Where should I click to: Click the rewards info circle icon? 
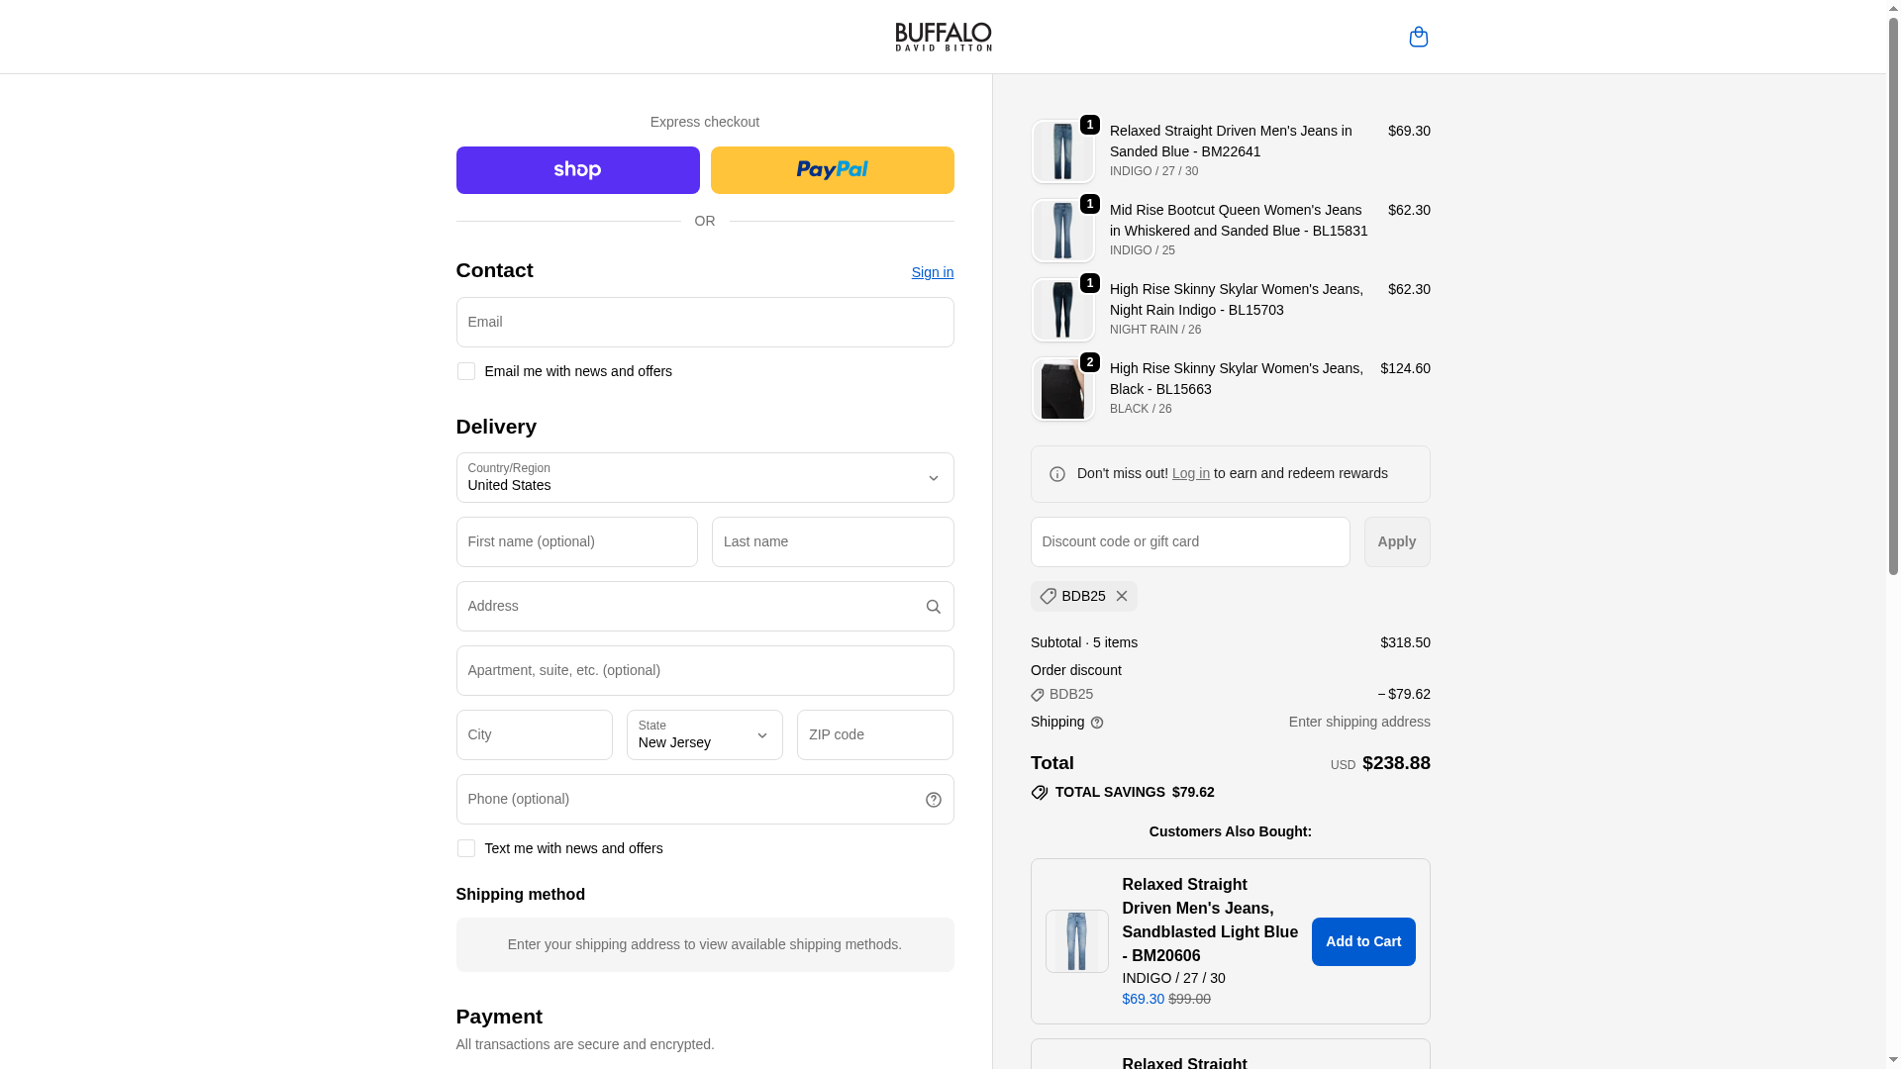[x=1057, y=474]
